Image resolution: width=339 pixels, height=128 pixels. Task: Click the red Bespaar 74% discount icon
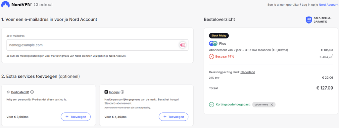click(212, 56)
